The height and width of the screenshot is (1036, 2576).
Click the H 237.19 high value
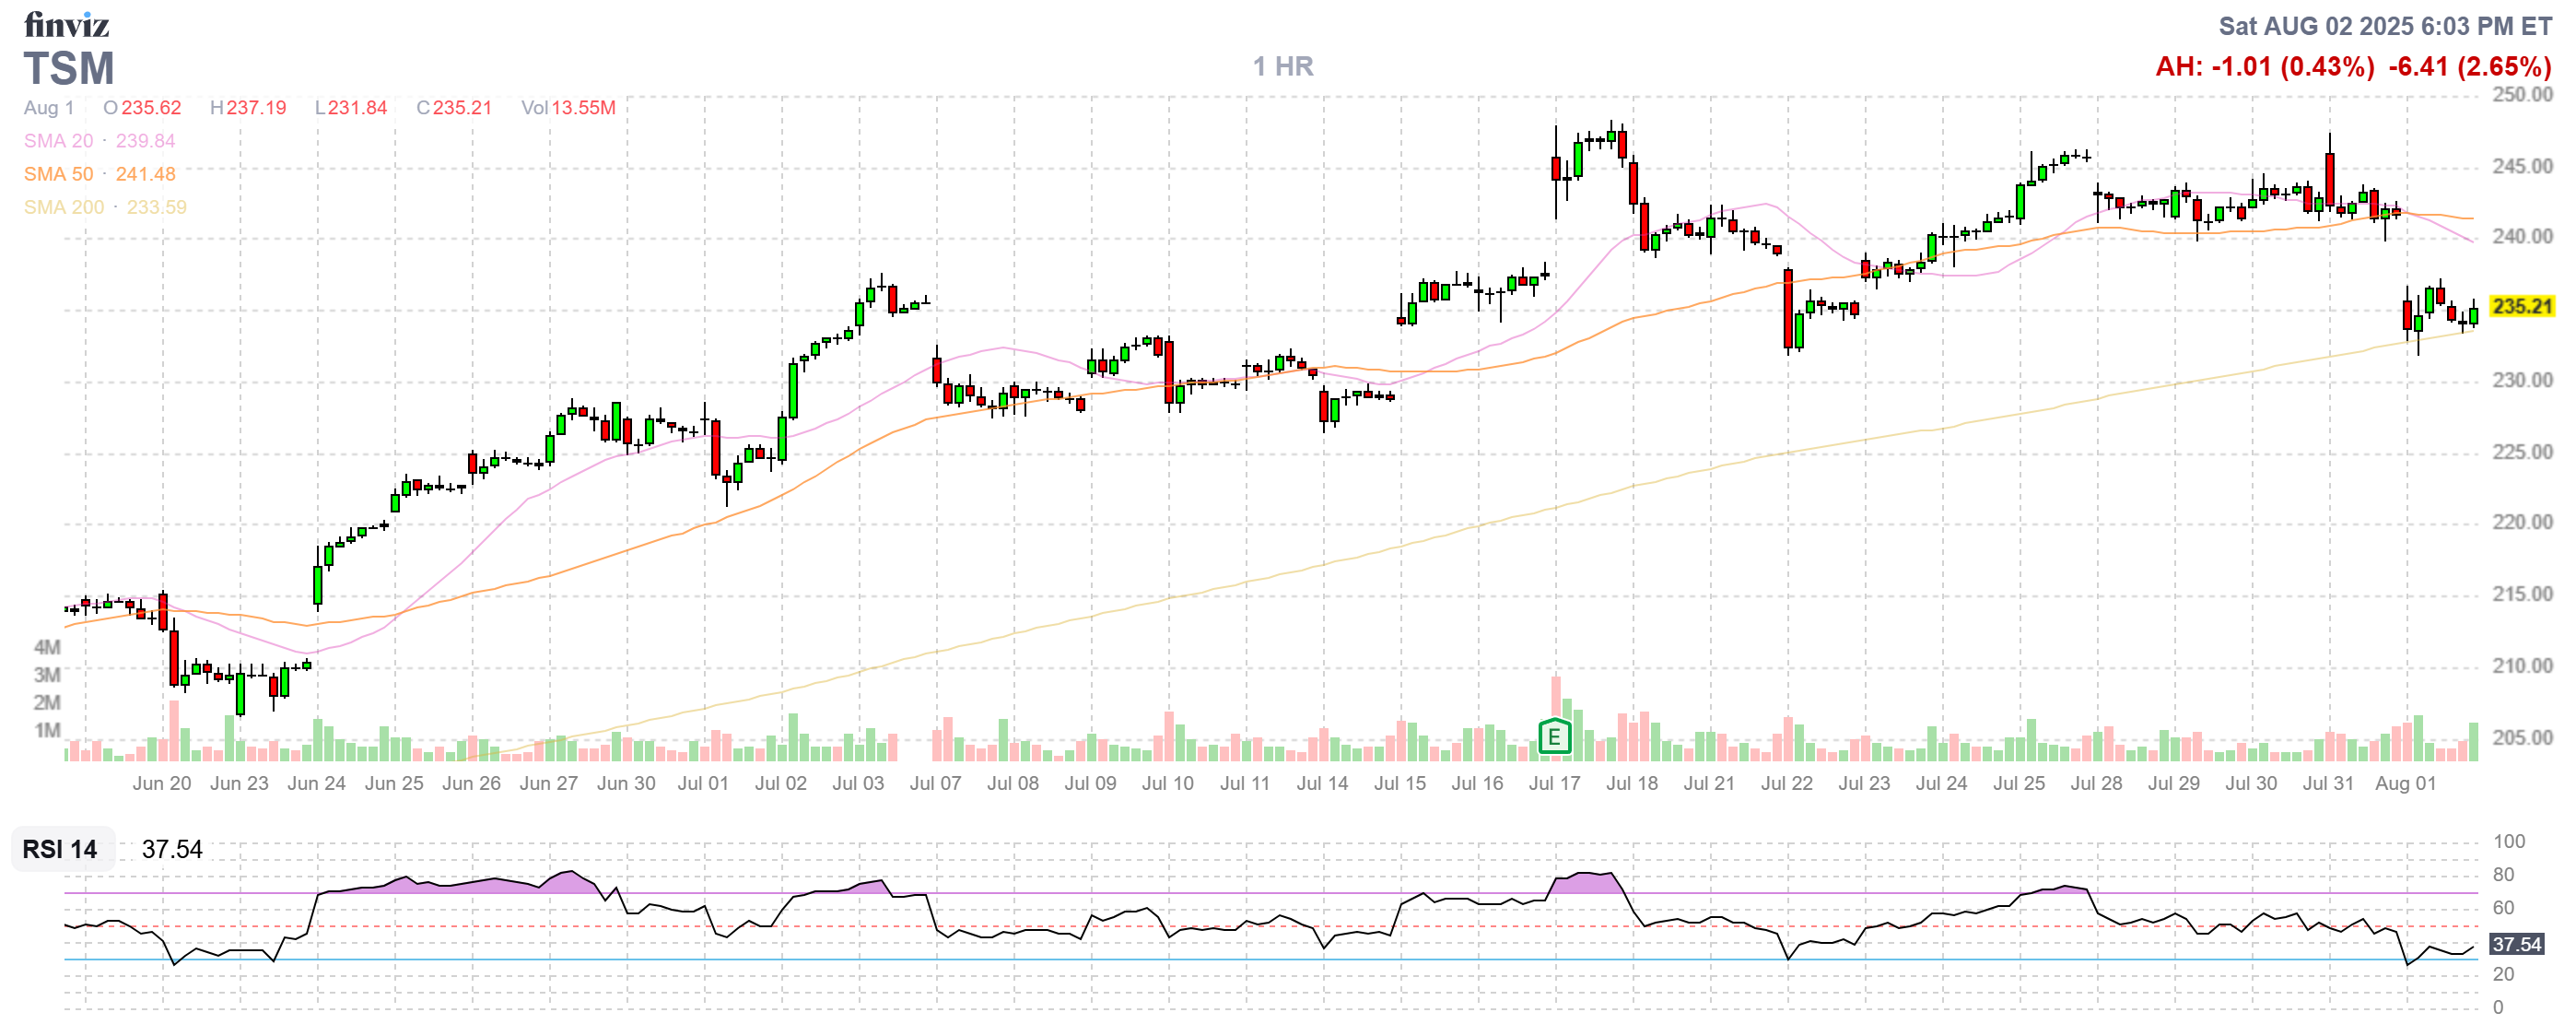click(248, 108)
